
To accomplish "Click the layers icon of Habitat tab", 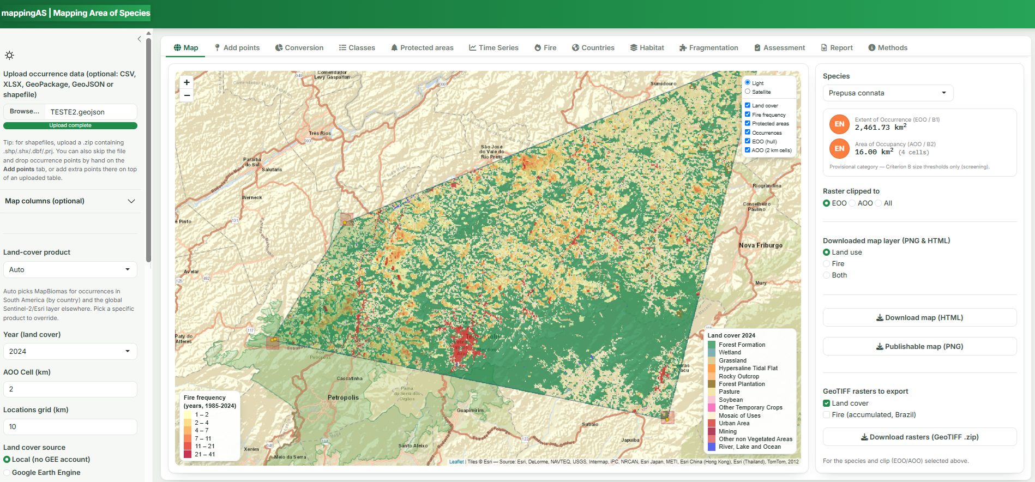I will click(x=634, y=47).
